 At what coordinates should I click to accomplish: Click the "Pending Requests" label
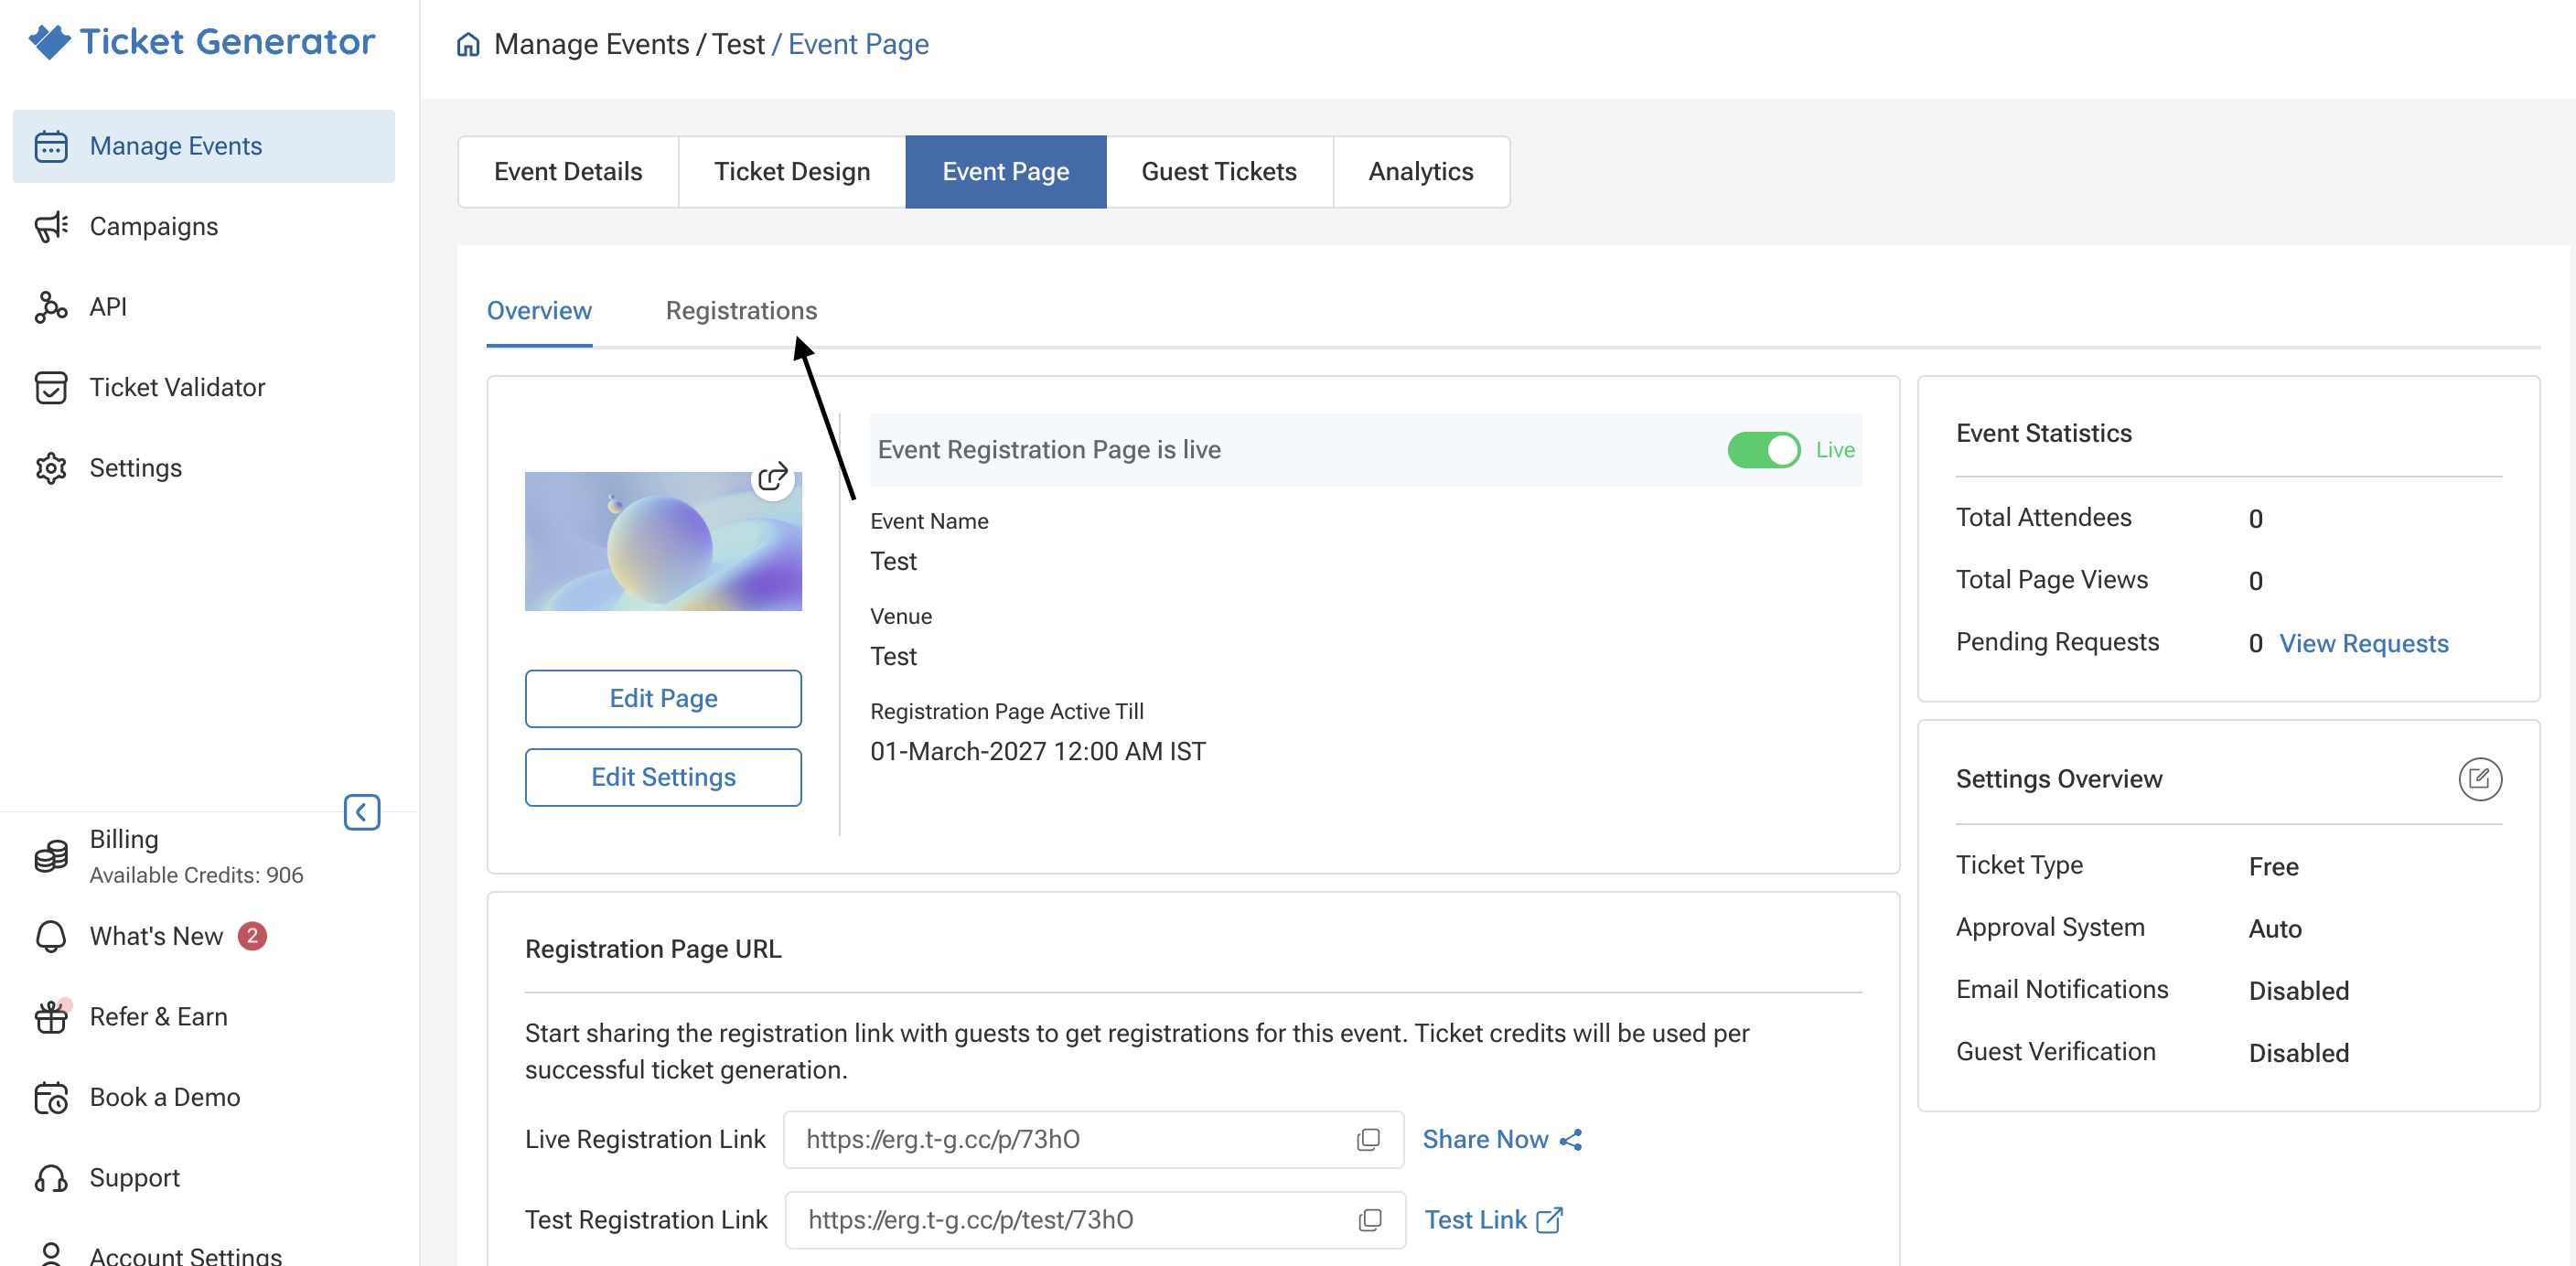2057,642
